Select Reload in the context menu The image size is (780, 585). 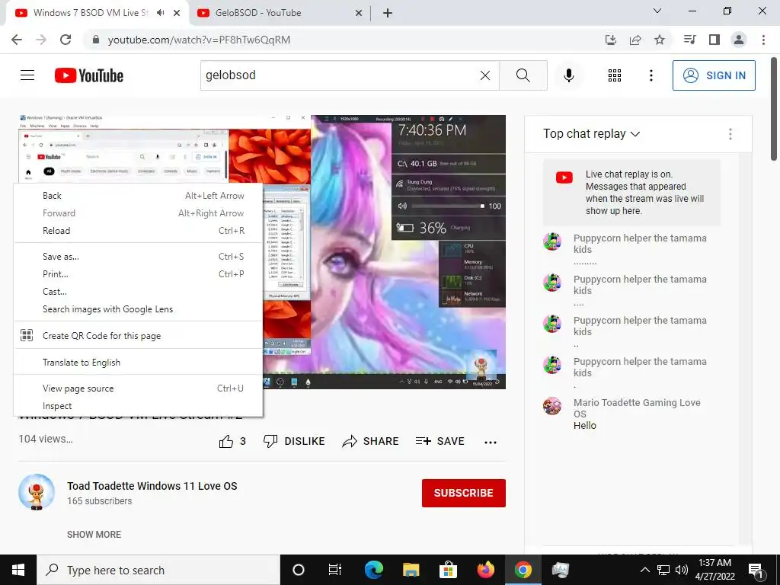click(139, 230)
